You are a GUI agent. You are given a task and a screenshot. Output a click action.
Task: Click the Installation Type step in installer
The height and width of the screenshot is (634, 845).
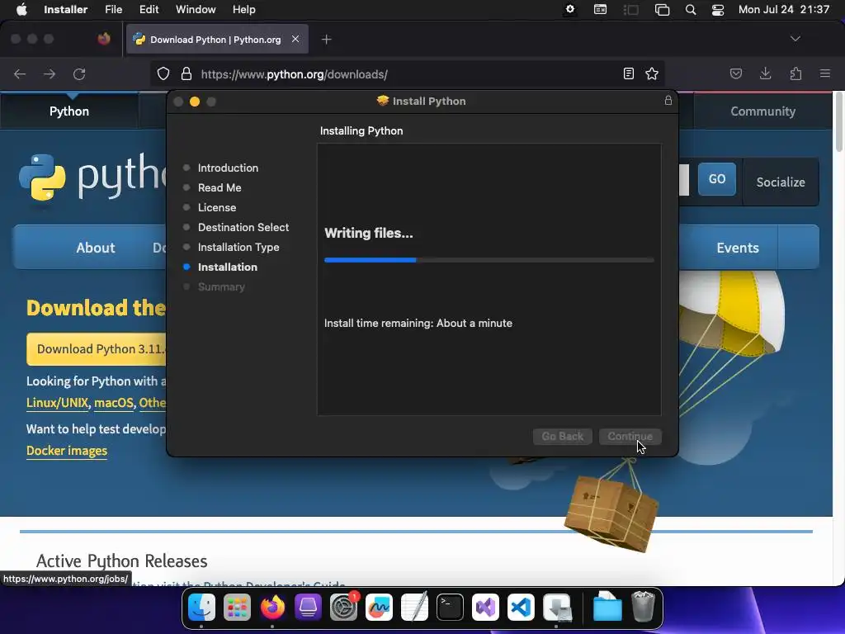click(238, 247)
